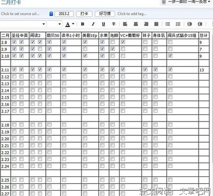
Task: Align text left
Action: [125, 24]
